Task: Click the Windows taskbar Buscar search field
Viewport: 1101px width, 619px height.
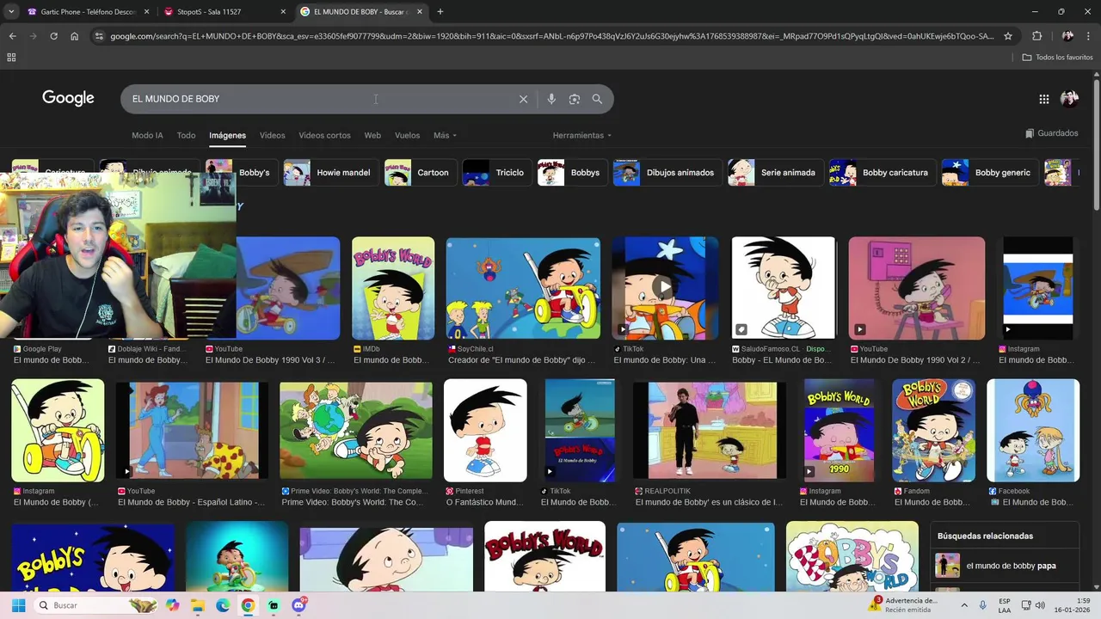Action: pyautogui.click(x=96, y=605)
